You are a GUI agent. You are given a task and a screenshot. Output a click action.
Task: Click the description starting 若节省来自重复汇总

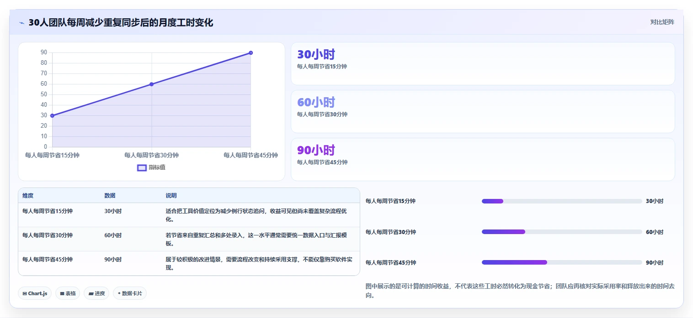tap(256, 240)
